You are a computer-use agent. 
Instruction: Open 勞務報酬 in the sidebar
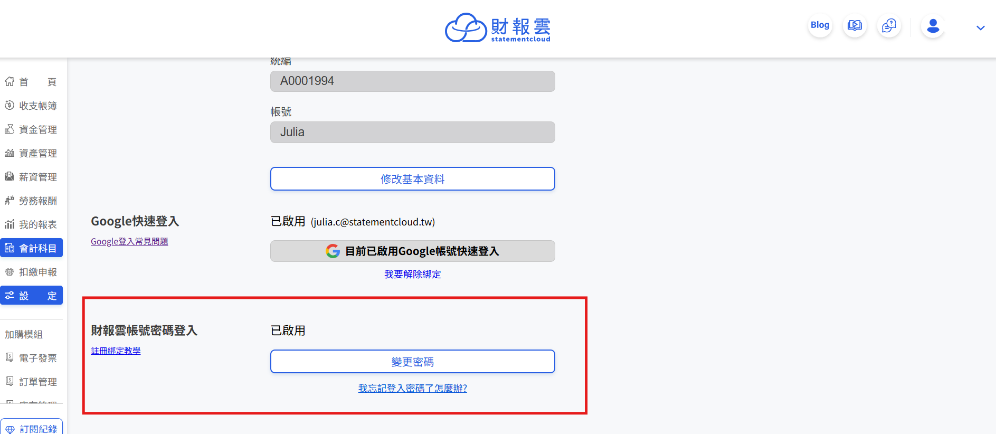pos(31,201)
